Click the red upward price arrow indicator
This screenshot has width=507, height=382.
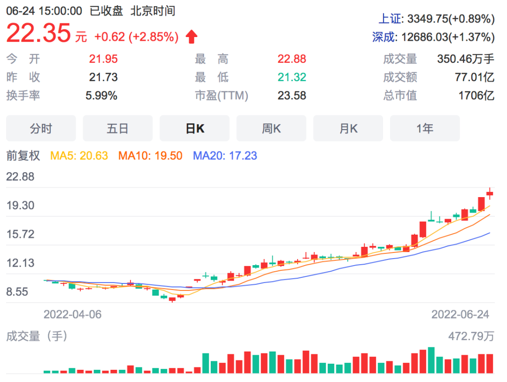191,37
